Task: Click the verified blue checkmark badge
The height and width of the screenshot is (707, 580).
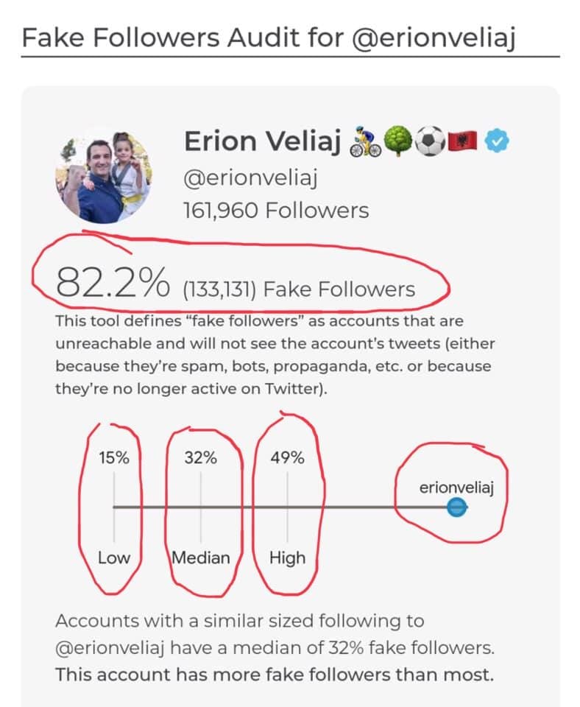Action: (x=497, y=141)
